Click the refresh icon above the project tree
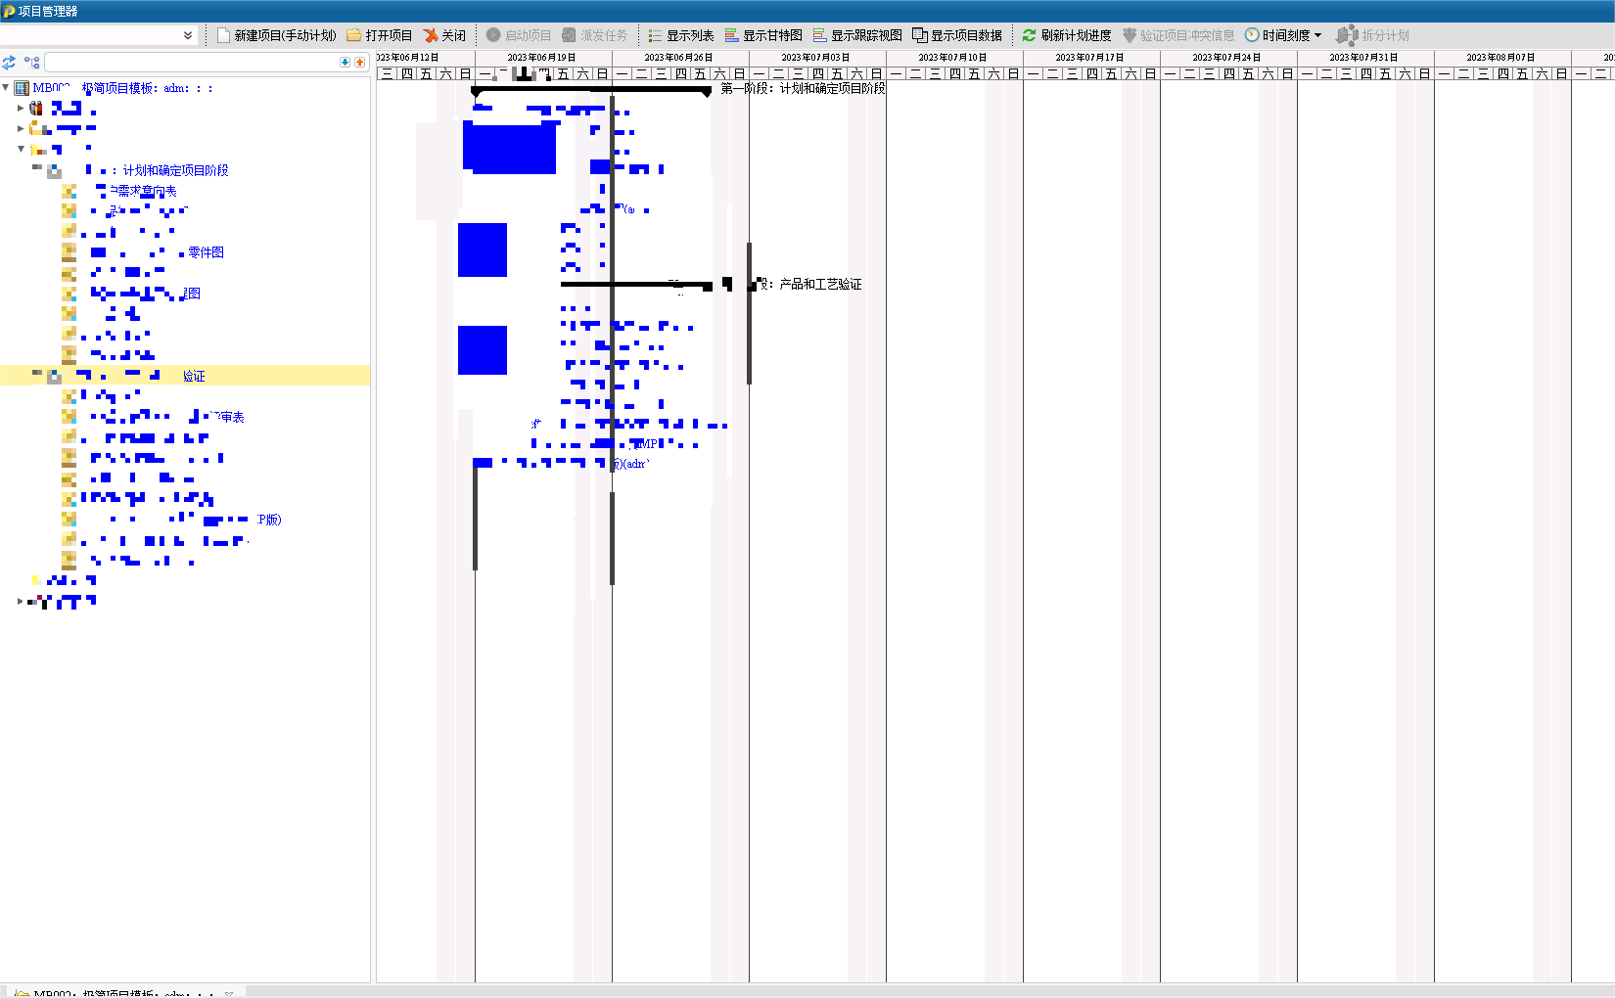 click(9, 62)
